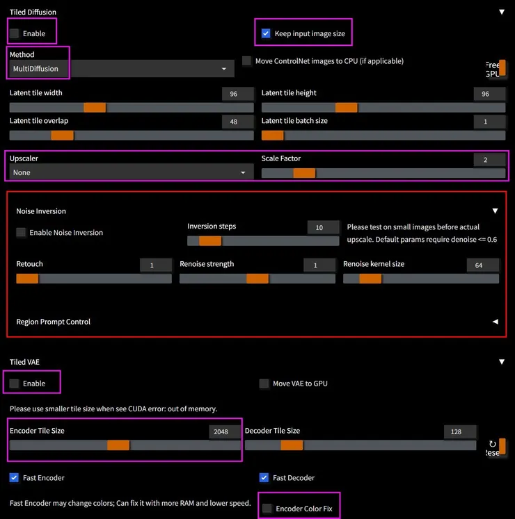Click the Encoder Tile Size slider handle

(118, 445)
